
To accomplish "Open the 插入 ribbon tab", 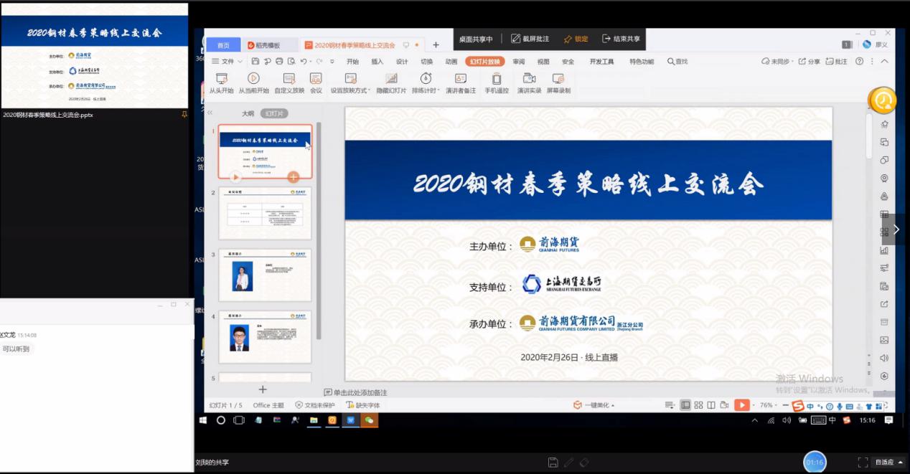I will pyautogui.click(x=377, y=62).
